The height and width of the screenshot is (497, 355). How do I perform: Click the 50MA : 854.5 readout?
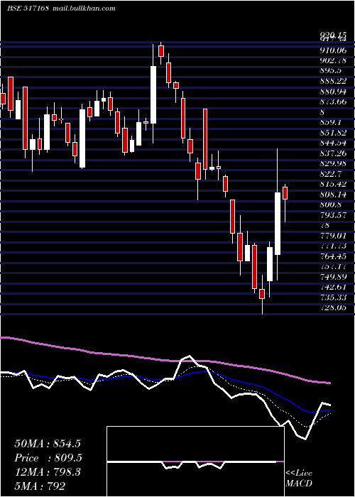pyautogui.click(x=48, y=444)
